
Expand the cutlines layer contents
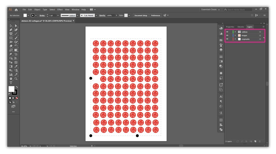[235, 32]
